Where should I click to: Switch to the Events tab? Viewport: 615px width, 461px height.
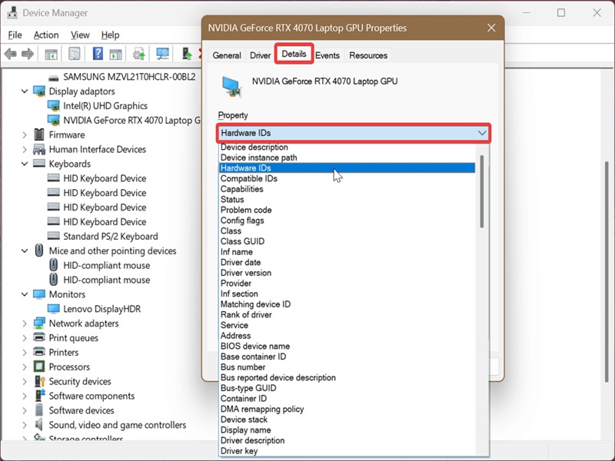click(327, 55)
